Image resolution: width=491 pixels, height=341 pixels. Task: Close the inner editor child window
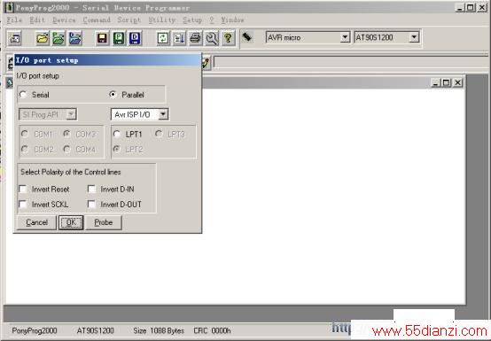coord(457,82)
